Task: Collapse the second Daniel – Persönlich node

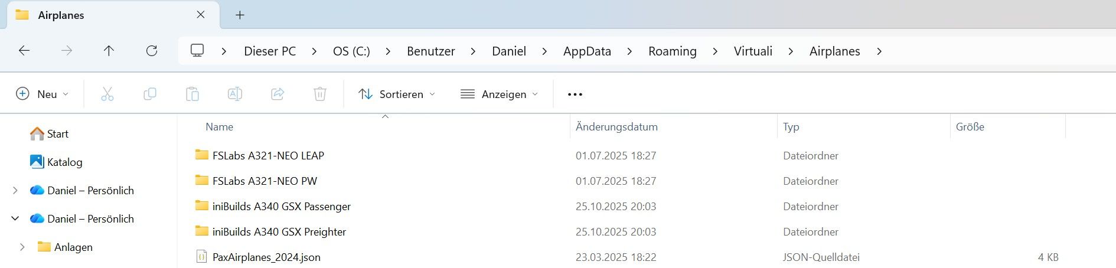Action: 15,218
